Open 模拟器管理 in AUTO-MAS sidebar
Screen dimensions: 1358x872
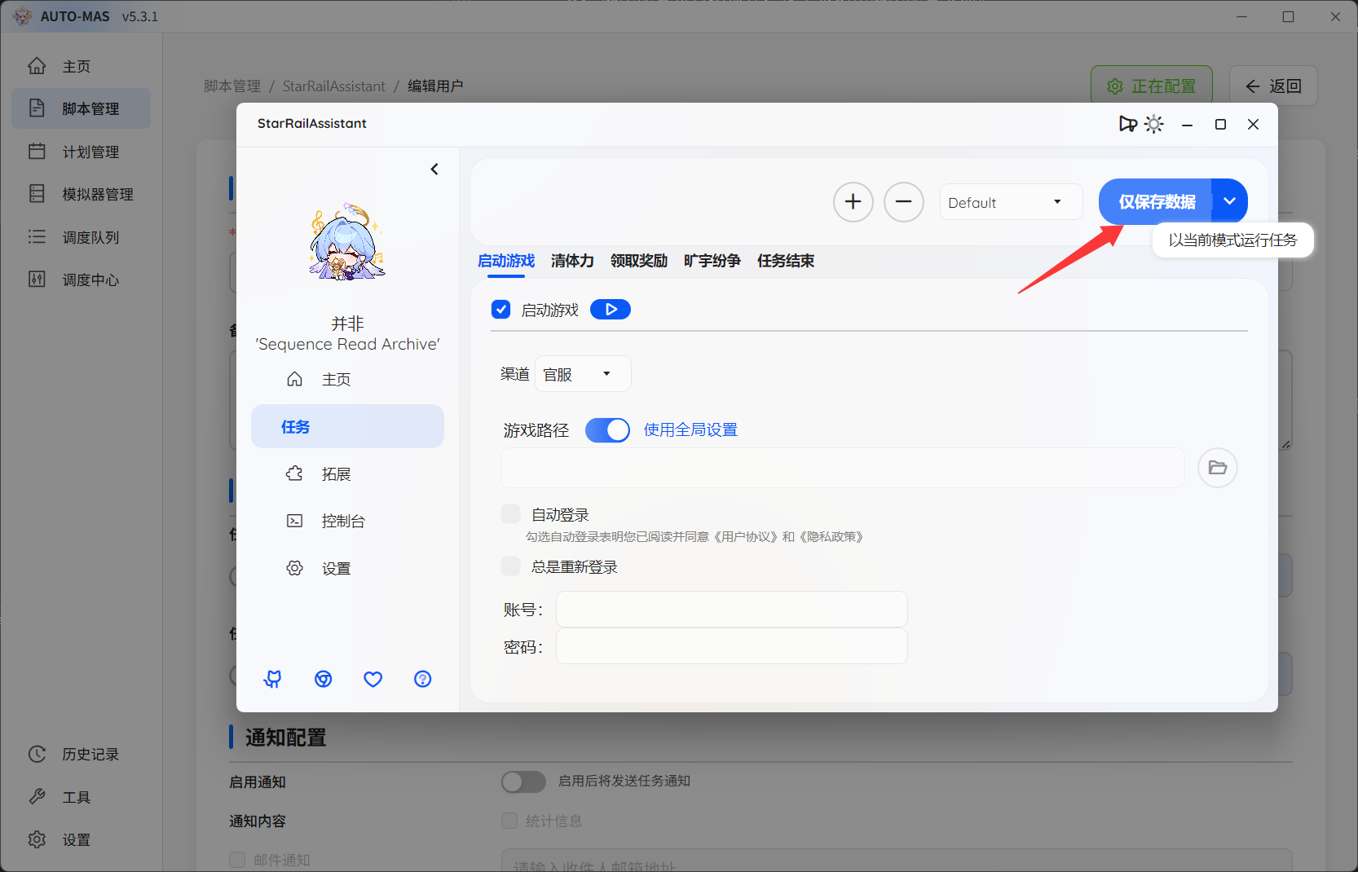(81, 194)
